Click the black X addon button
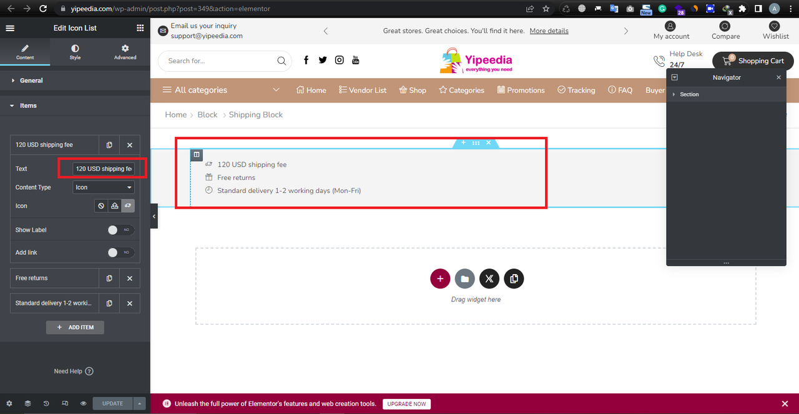Viewport: 799px width, 414px height. pos(489,278)
